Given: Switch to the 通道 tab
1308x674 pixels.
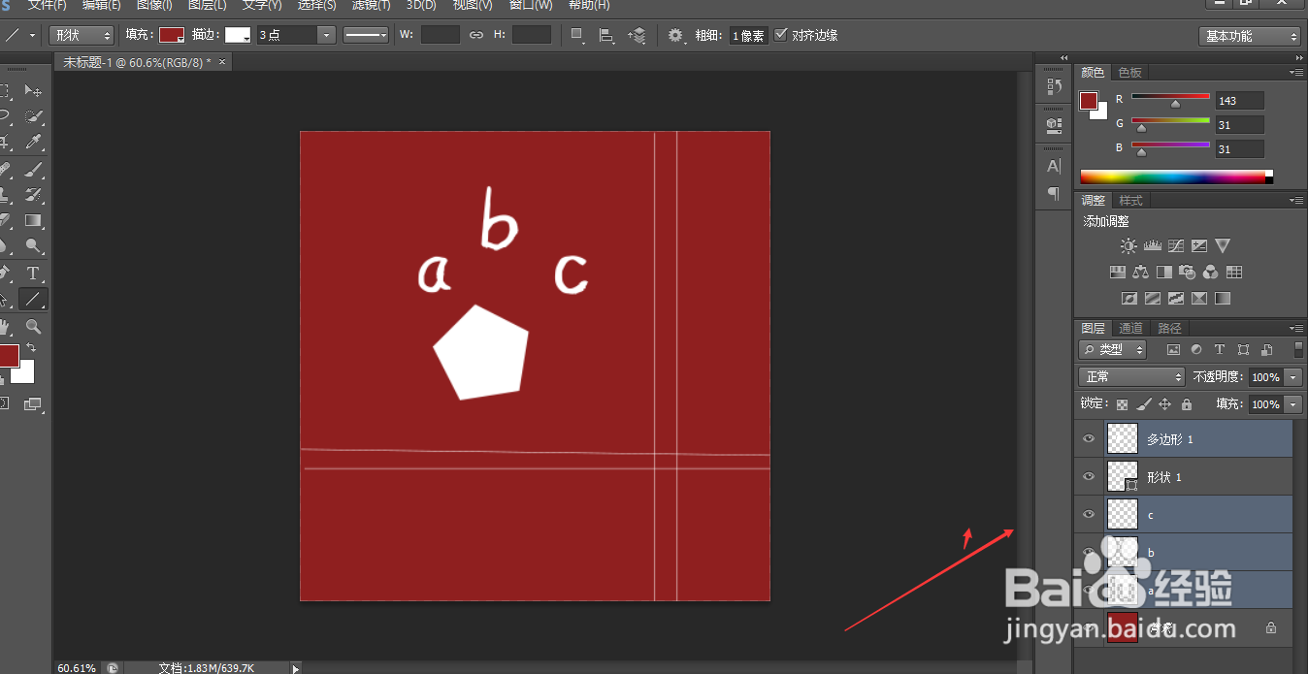Looking at the screenshot, I should click(x=1130, y=328).
